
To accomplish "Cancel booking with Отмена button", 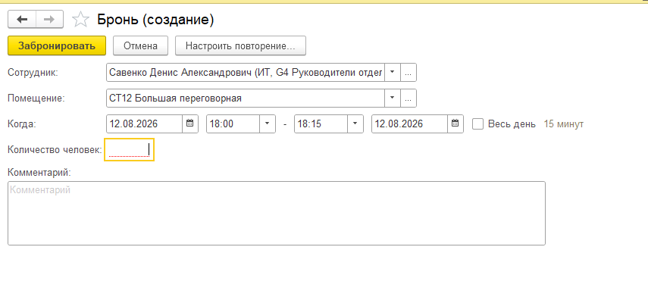I will point(140,46).
